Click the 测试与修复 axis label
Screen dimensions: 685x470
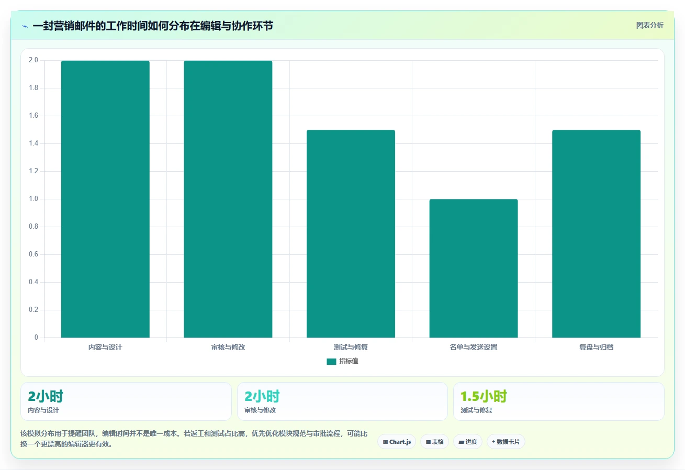click(351, 347)
